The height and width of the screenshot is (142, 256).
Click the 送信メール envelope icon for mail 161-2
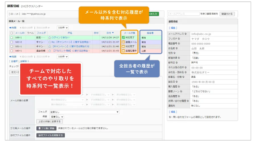click(123, 42)
